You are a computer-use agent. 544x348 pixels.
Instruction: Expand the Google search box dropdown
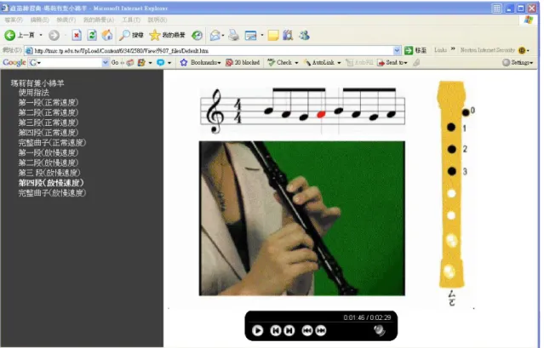pos(105,62)
